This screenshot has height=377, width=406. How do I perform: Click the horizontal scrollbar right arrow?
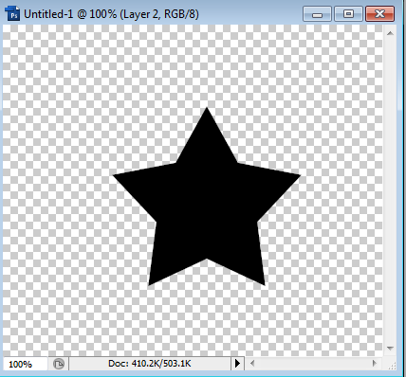click(x=375, y=364)
